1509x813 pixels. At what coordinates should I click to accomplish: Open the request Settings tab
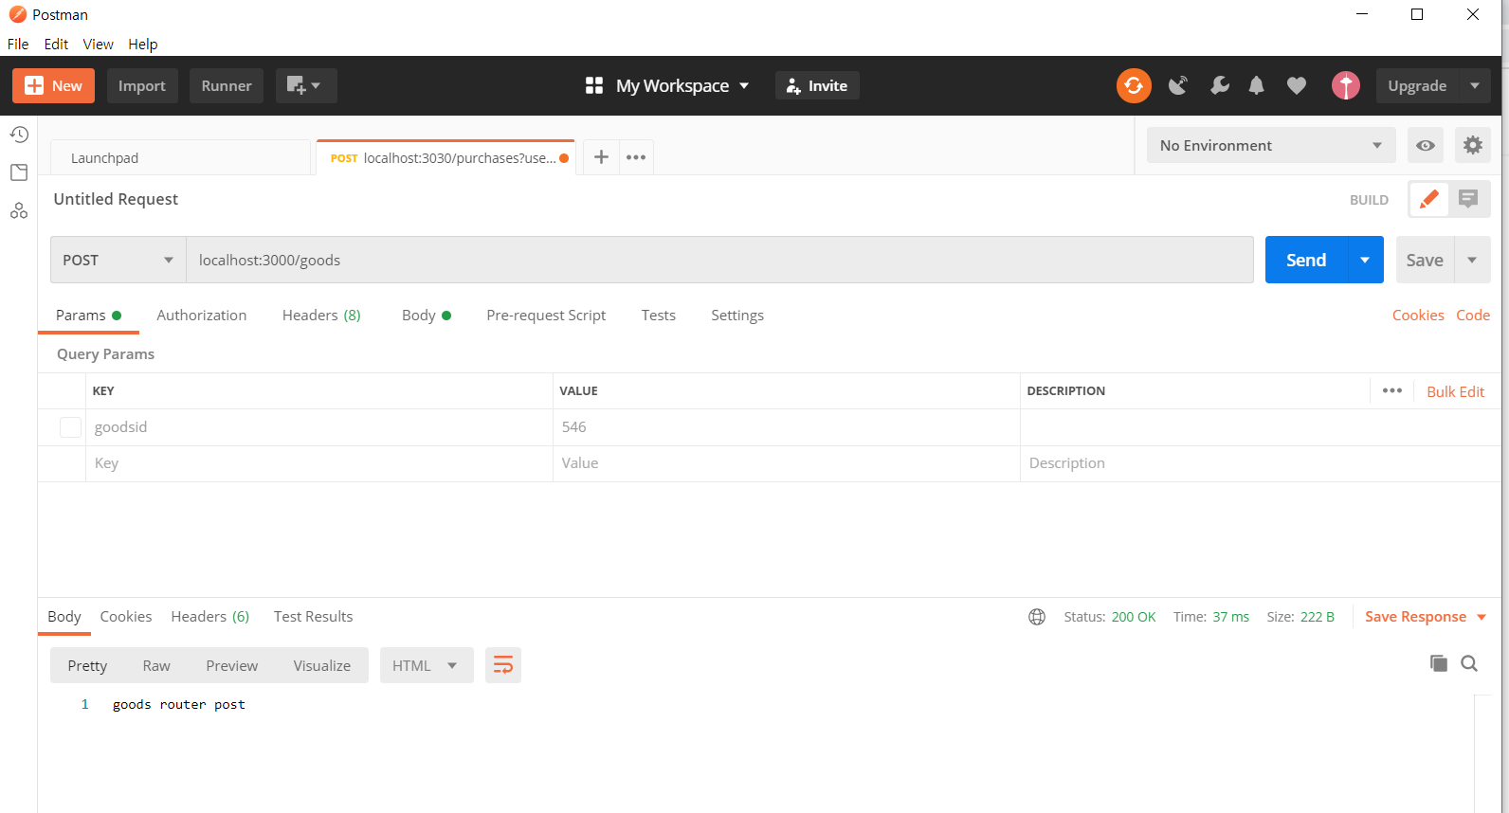click(x=737, y=315)
